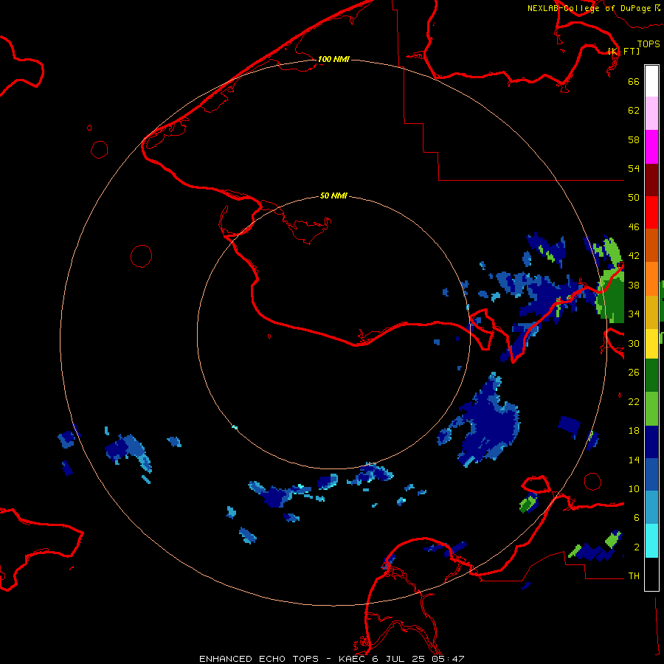The image size is (664, 664).
Task: Click the gold swatch between 38 and 34
Action: click(651, 312)
